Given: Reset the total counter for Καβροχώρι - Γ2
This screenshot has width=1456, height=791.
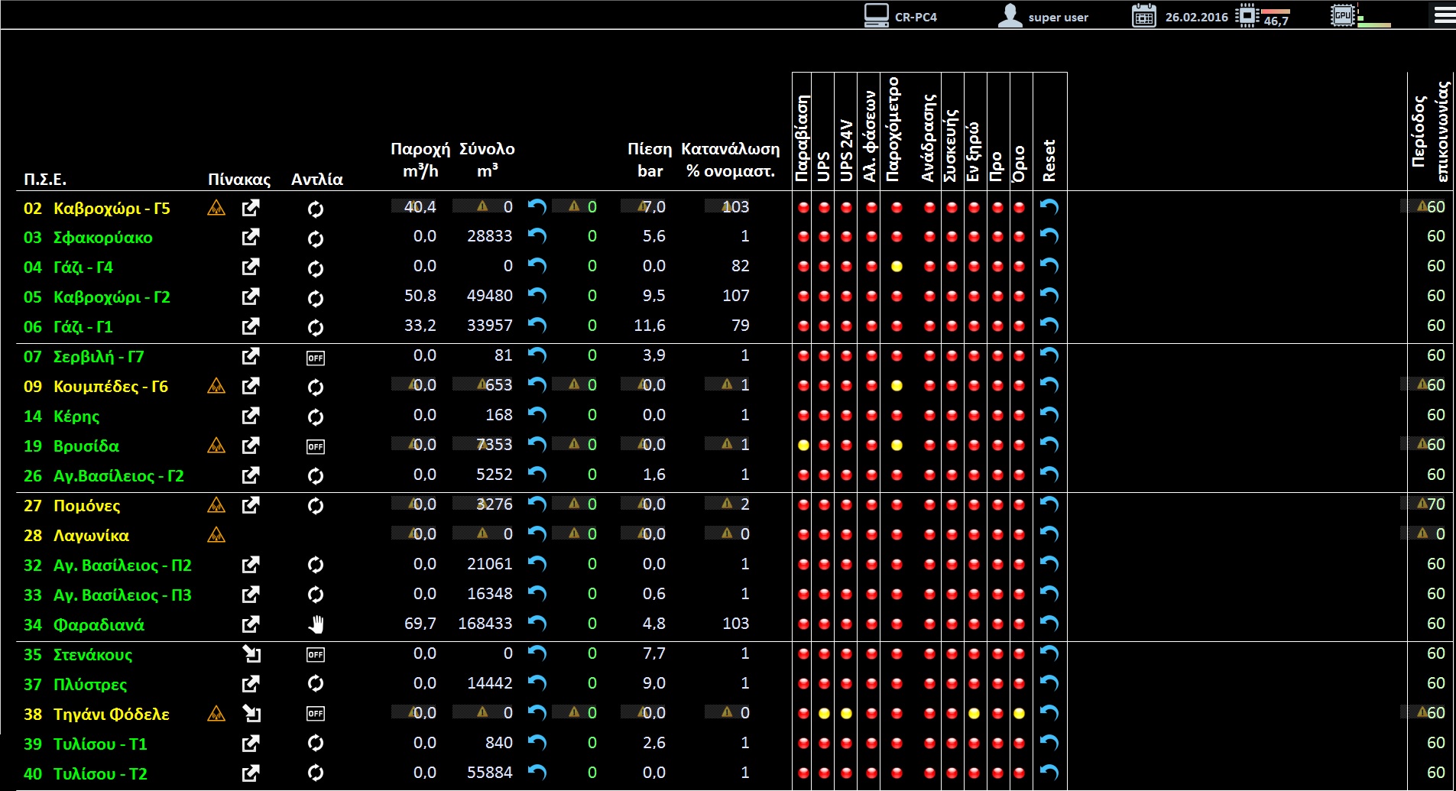Looking at the screenshot, I should 537,296.
